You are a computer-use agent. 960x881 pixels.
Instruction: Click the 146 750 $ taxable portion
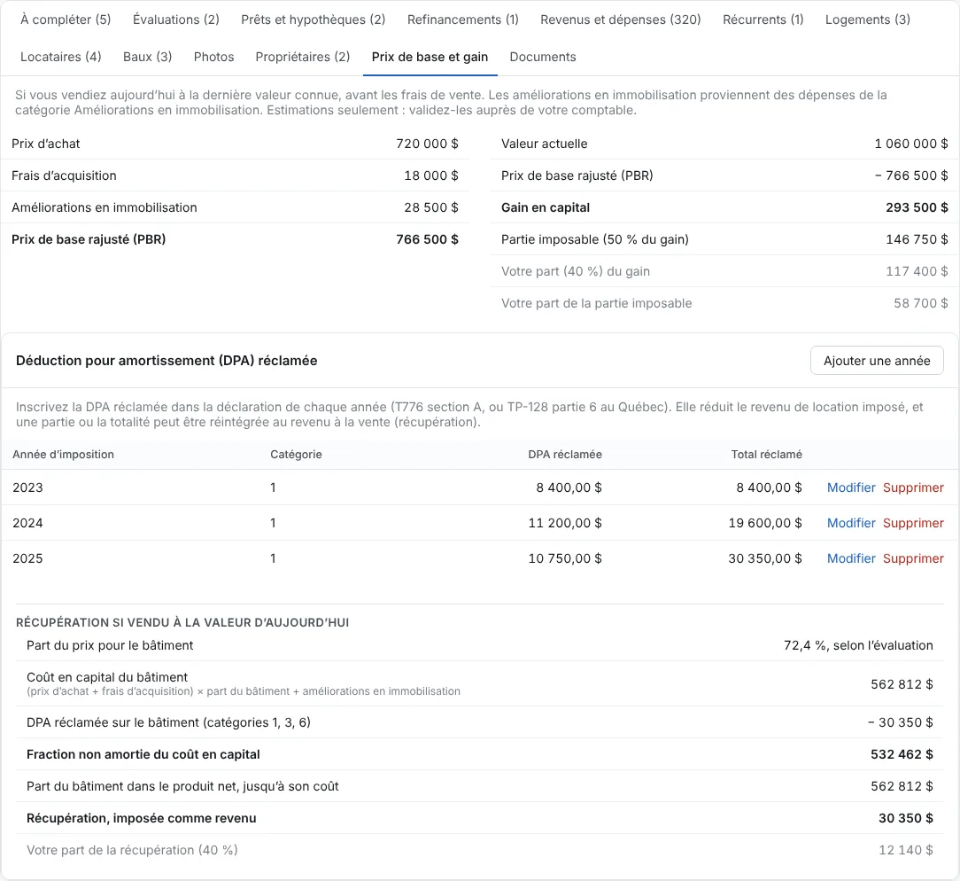(917, 239)
